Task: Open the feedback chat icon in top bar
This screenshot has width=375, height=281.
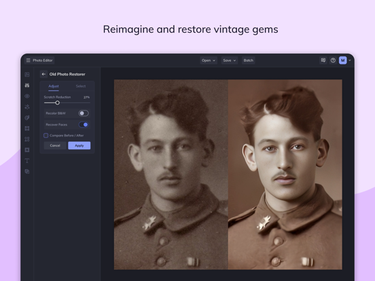Action: tap(323, 60)
